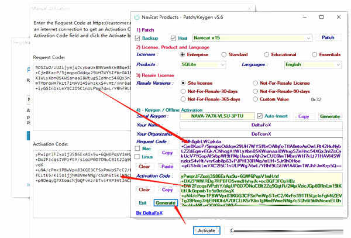This screenshot has width=351, height=238.
Task: Click the Request Code box in Manual Activation window
Action: point(82,97)
